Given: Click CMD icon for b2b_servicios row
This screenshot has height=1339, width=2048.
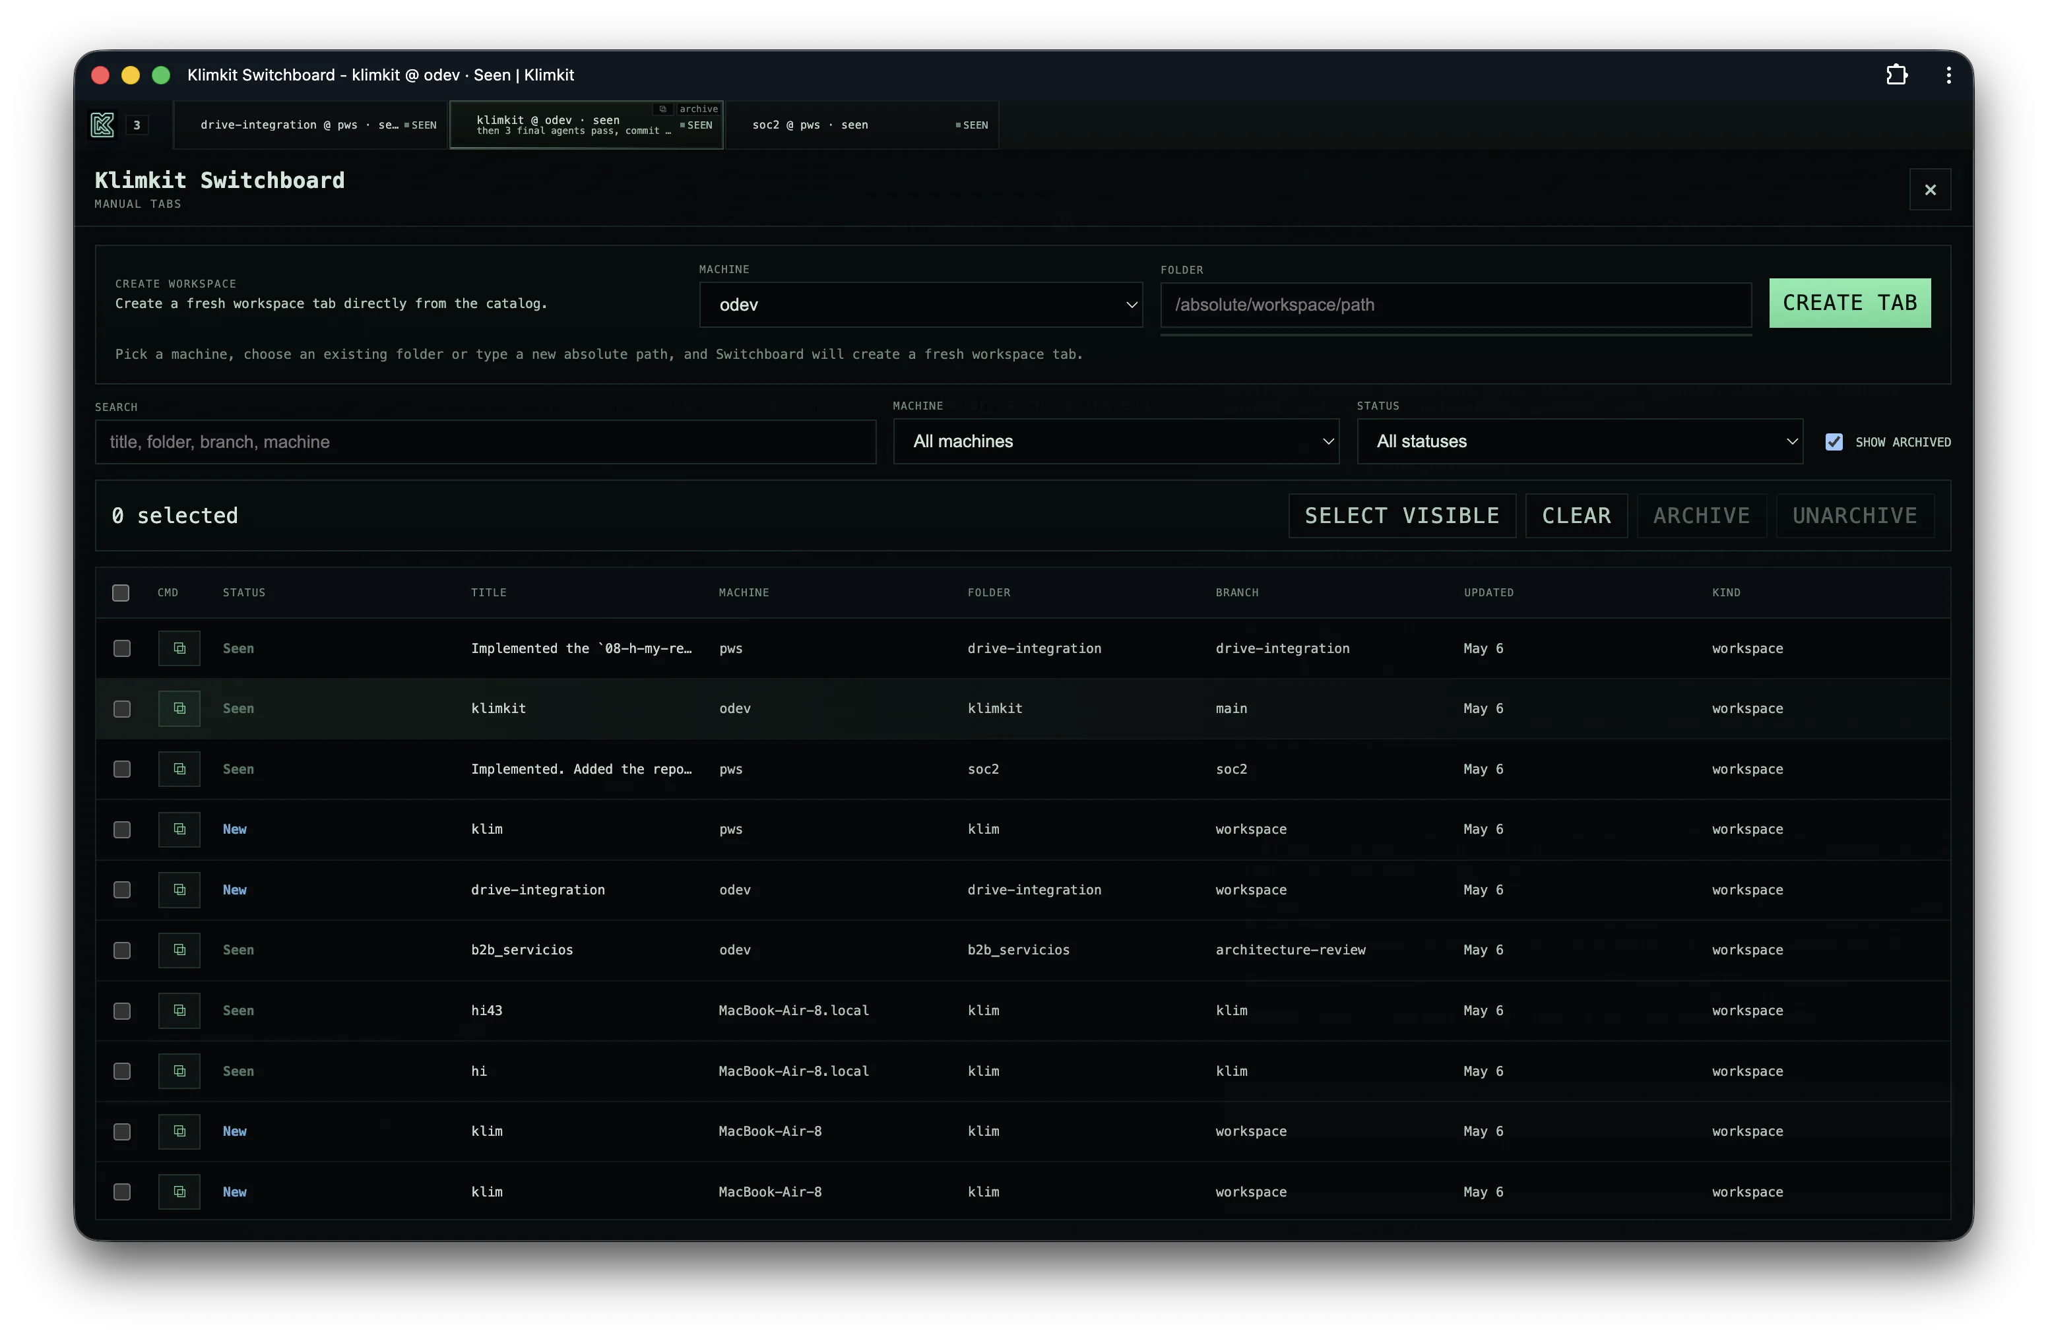Looking at the screenshot, I should pyautogui.click(x=179, y=950).
